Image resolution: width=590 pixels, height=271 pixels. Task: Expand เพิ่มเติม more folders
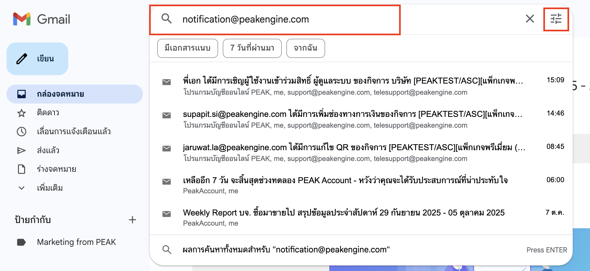pos(75,188)
